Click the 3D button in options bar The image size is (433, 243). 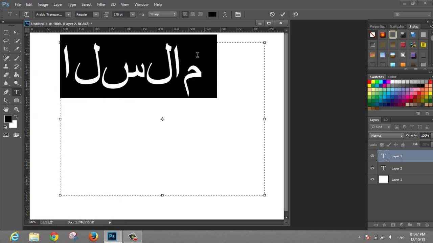295,15
